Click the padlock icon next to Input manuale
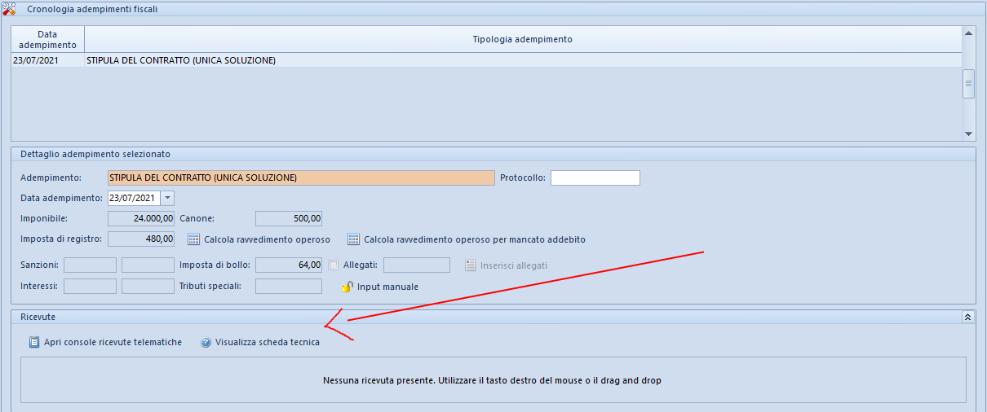The image size is (987, 412). click(347, 287)
